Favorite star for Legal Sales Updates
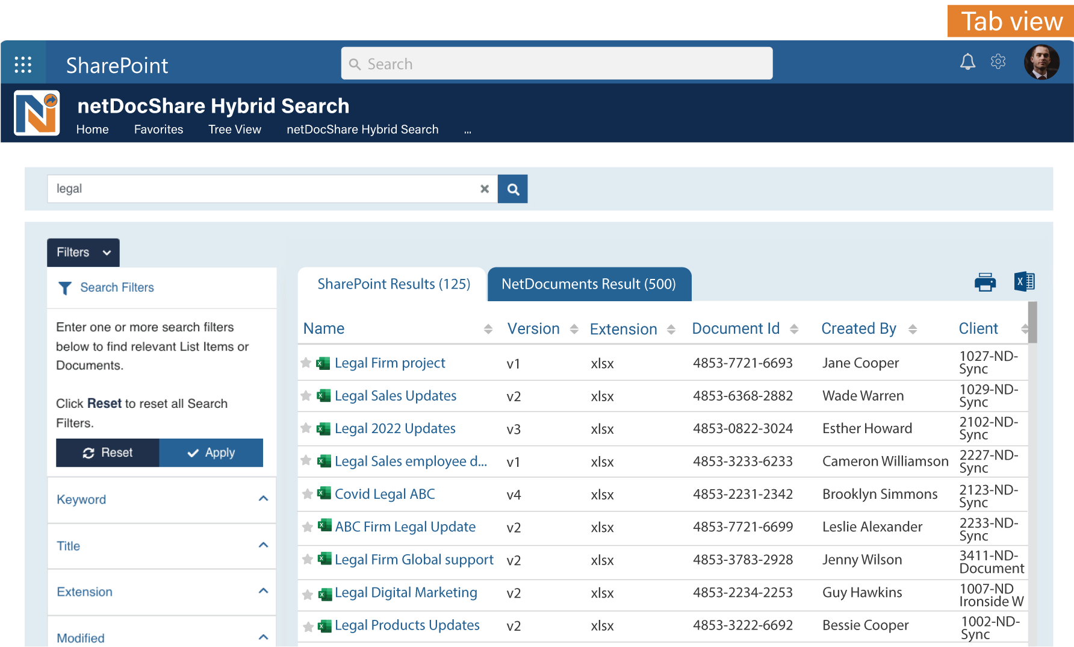This screenshot has height=647, width=1074. 306,395
